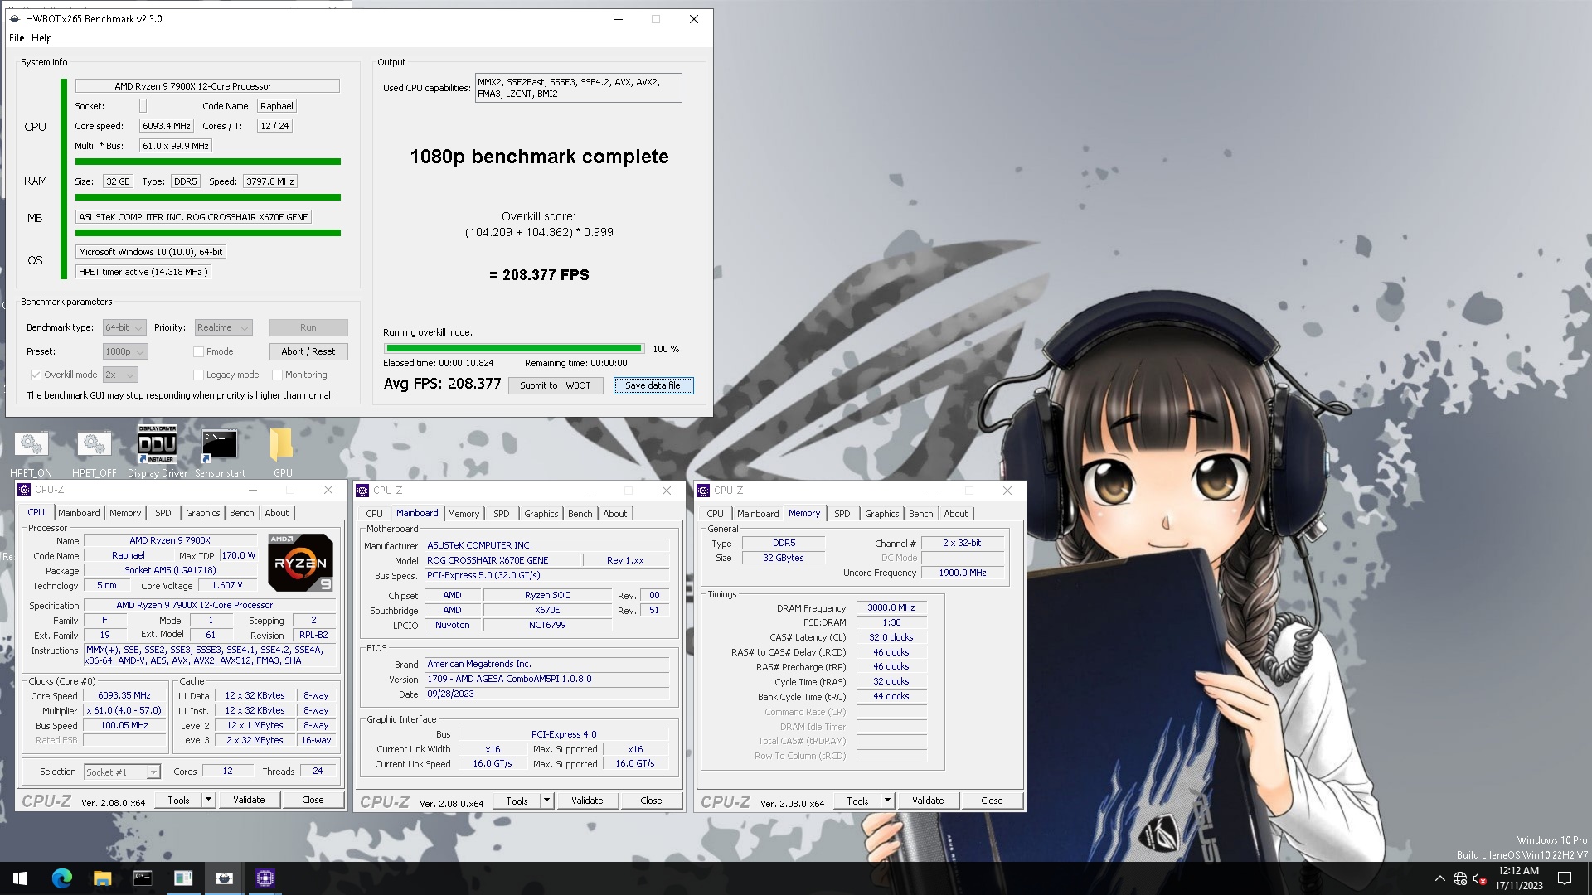Click Save data file button

coord(653,385)
